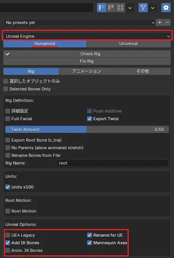
Task: Click the Fix Rig button
Action: click(87, 61)
